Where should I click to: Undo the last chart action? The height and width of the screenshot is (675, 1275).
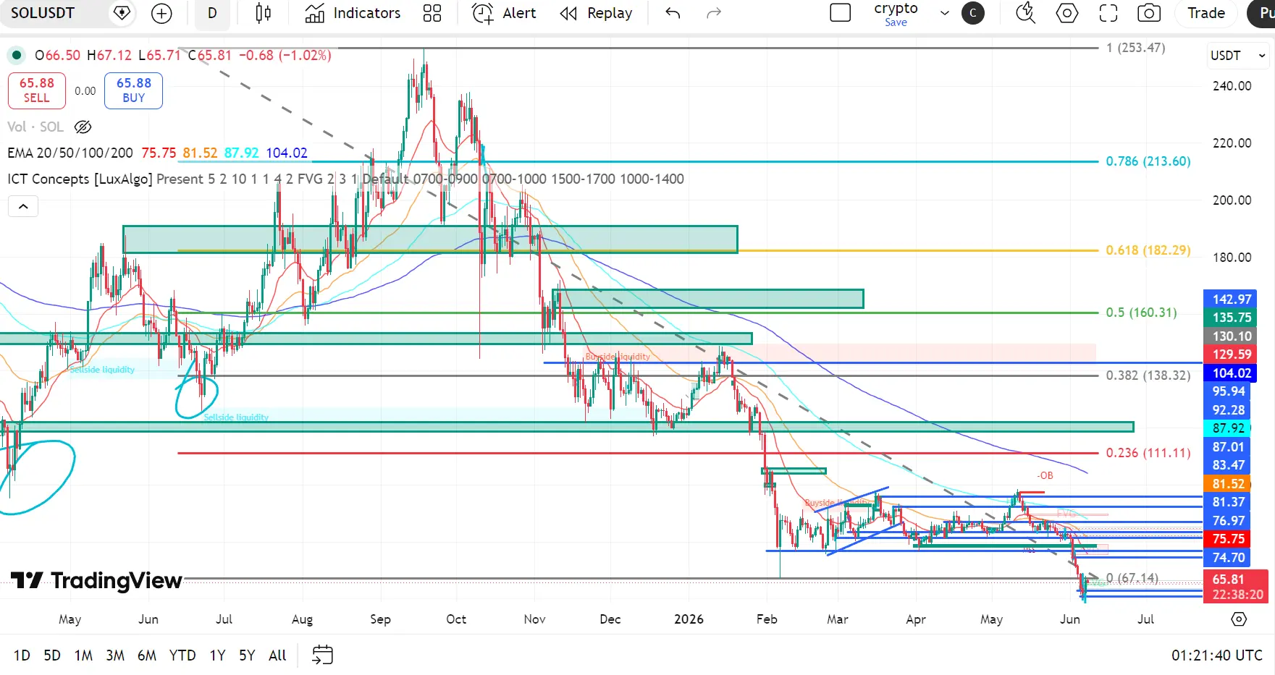[673, 13]
